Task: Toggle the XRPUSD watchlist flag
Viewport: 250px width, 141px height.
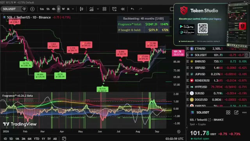Action: point(187,68)
